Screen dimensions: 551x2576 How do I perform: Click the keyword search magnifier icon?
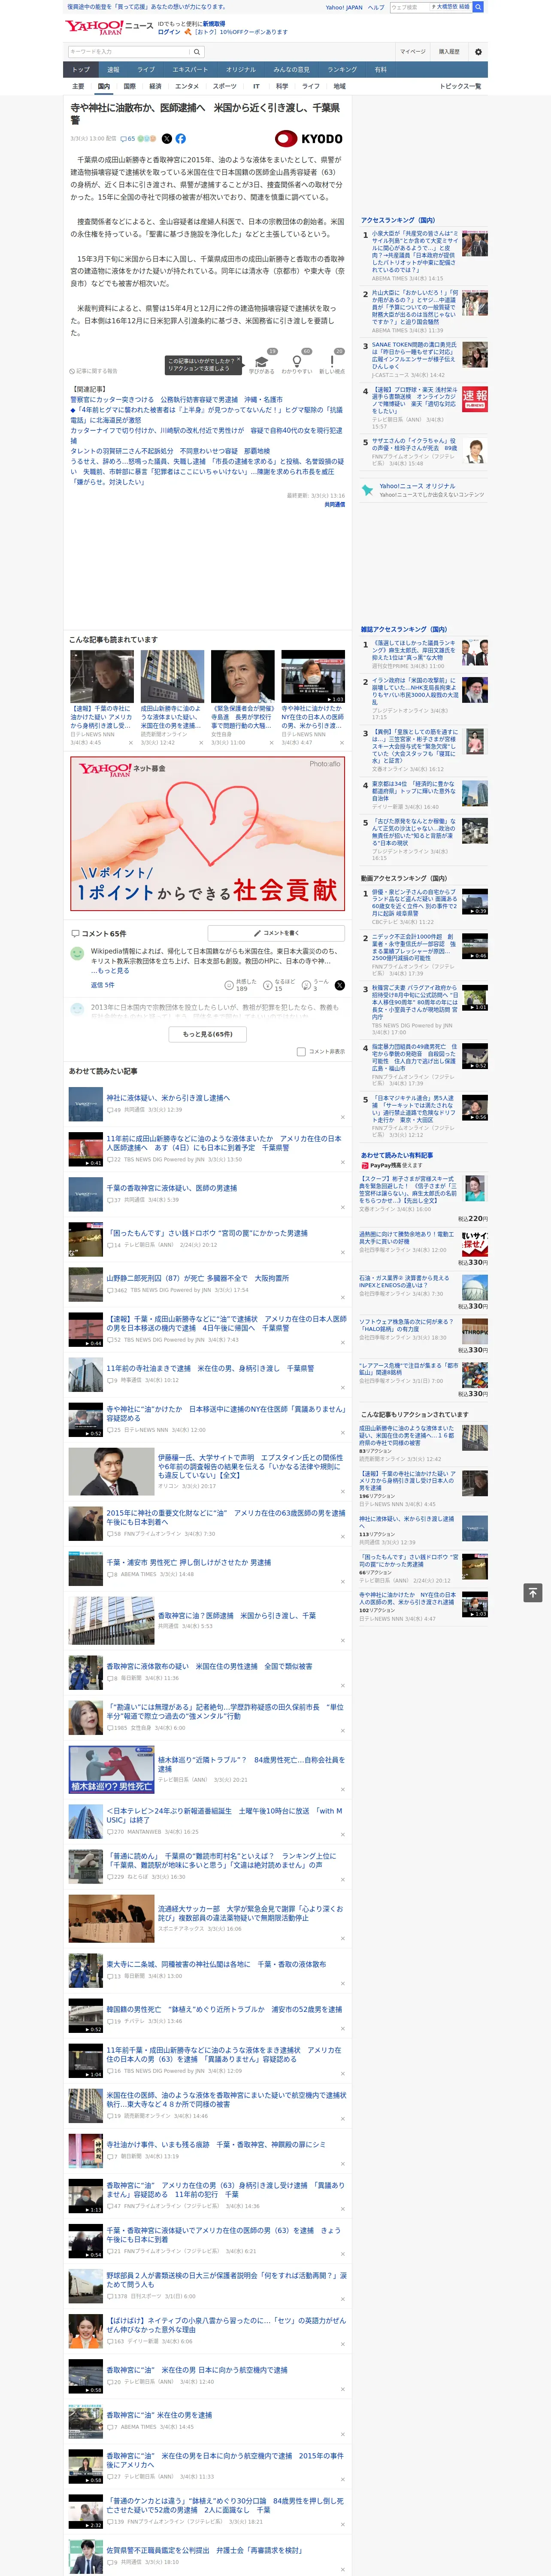[x=196, y=52]
